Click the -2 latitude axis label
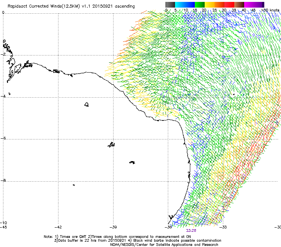Image resolution: width=281 pixels, height=247 pixels. pos(3,54)
